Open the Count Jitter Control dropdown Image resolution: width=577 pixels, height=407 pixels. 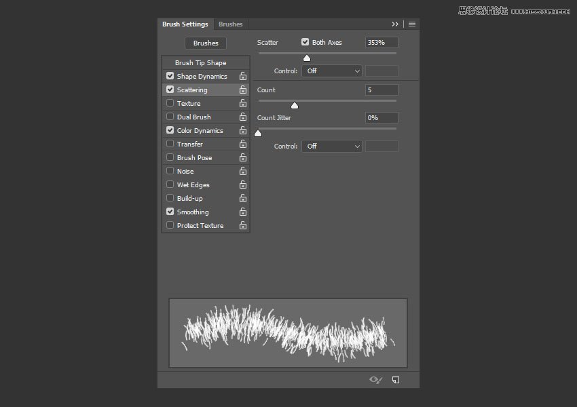click(332, 146)
